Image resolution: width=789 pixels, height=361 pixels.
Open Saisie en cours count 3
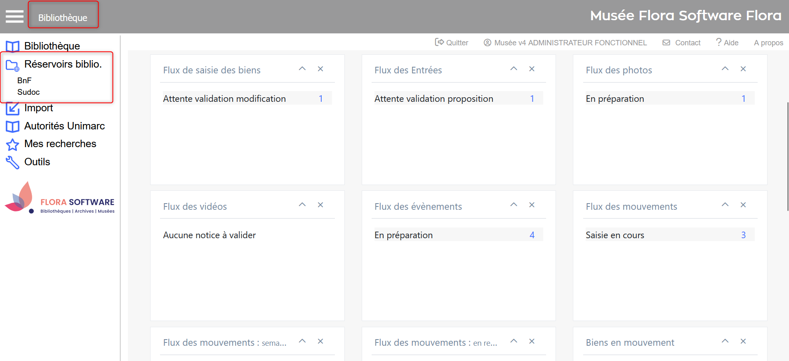[x=743, y=235]
